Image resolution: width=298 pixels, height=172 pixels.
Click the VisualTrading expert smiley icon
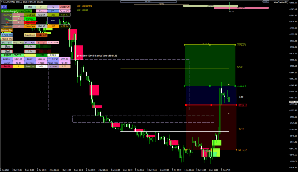tap(287, 2)
